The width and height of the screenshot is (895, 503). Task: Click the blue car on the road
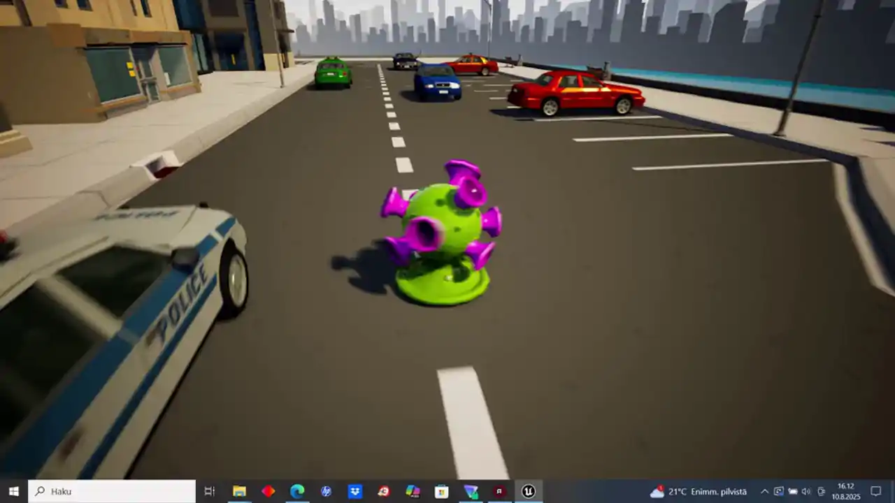click(x=437, y=82)
